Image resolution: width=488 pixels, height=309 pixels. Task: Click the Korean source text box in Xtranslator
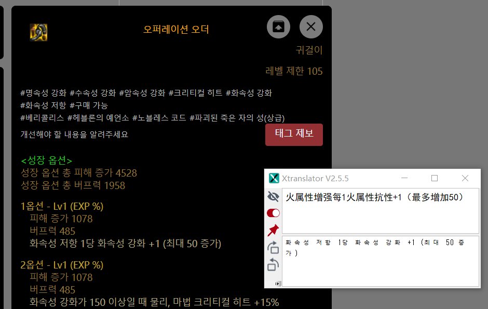pos(381,261)
